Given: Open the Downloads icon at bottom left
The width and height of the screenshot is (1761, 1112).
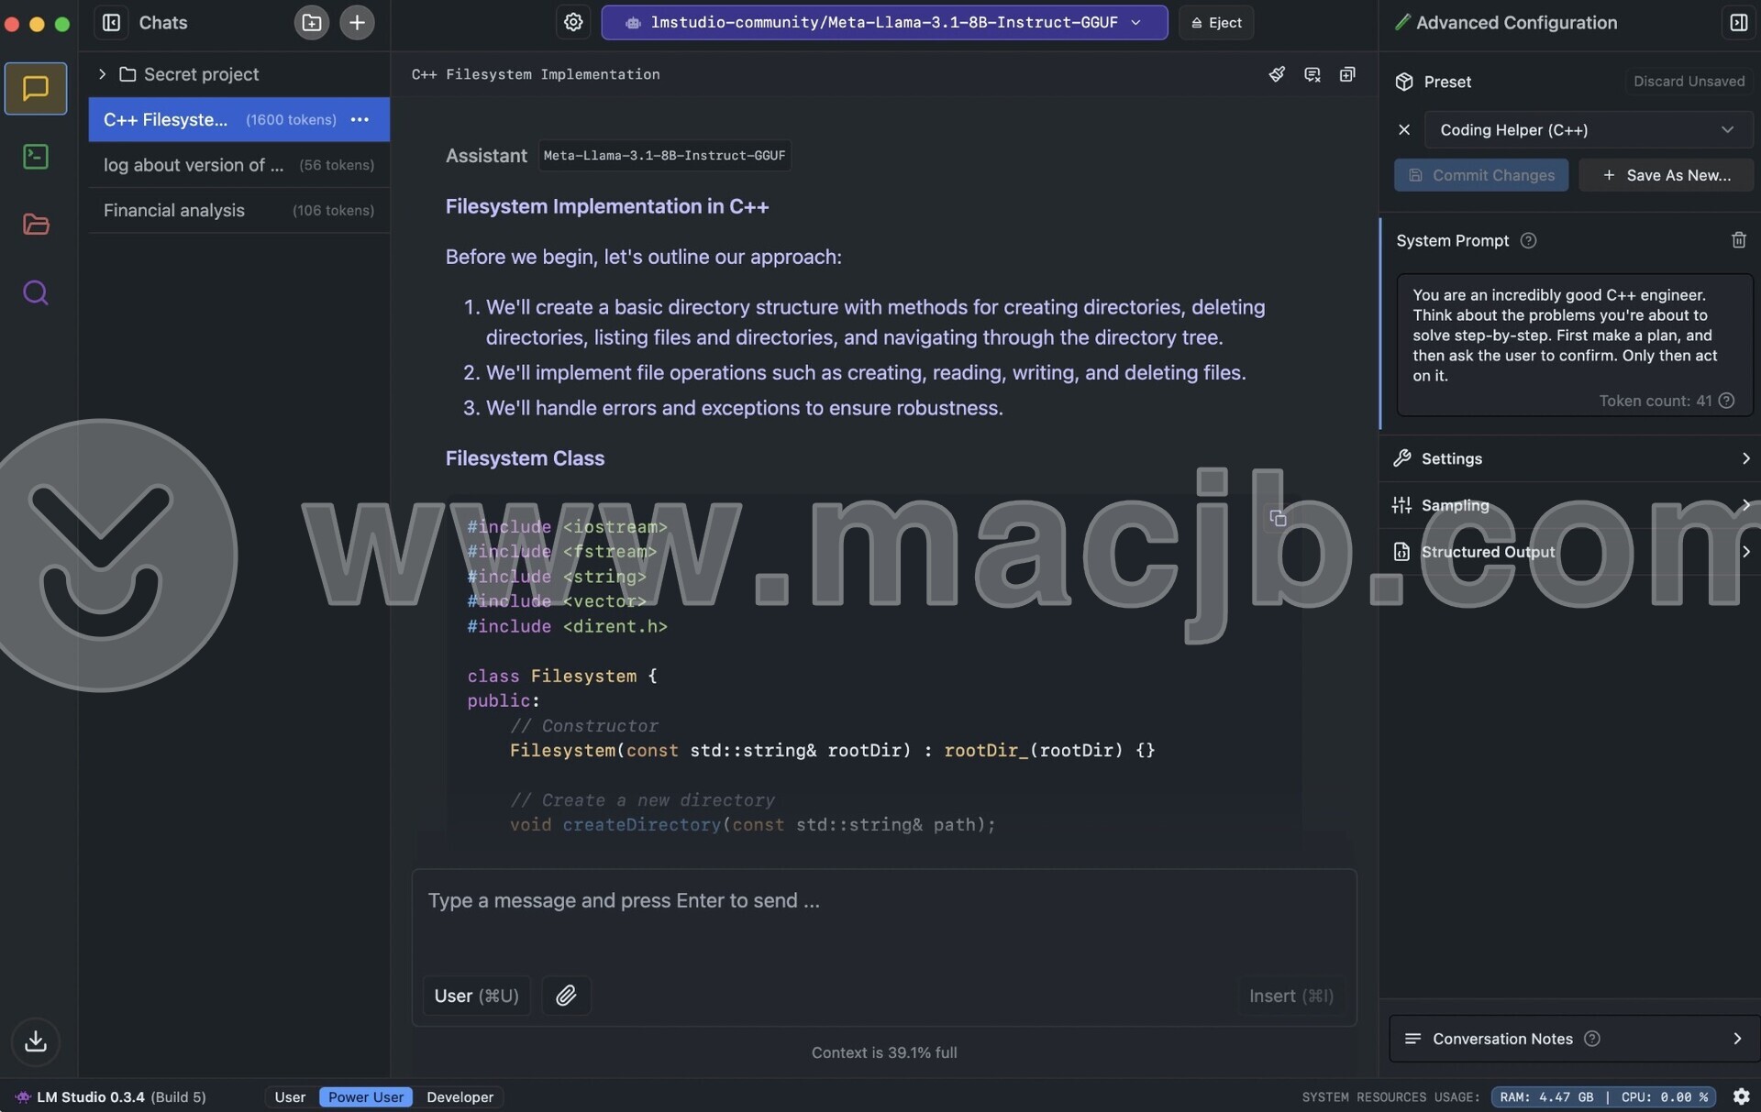Looking at the screenshot, I should [36, 1041].
